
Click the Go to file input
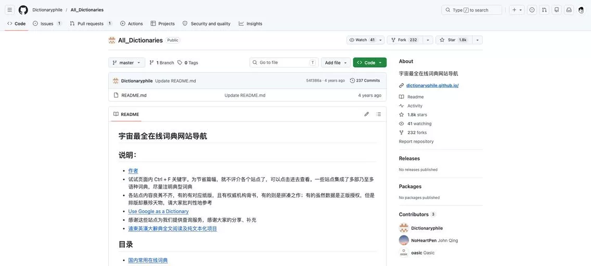(x=284, y=63)
